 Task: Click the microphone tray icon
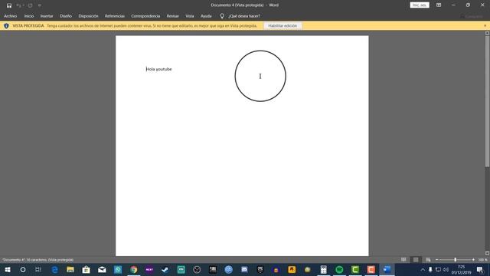pyautogui.click(x=430, y=269)
